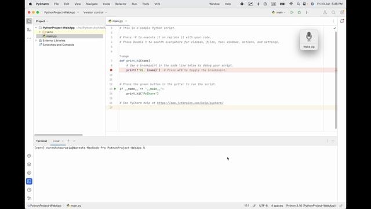371x209 pixels.
Task: Open terminal shell options dropdown arrow
Action: pos(74,141)
